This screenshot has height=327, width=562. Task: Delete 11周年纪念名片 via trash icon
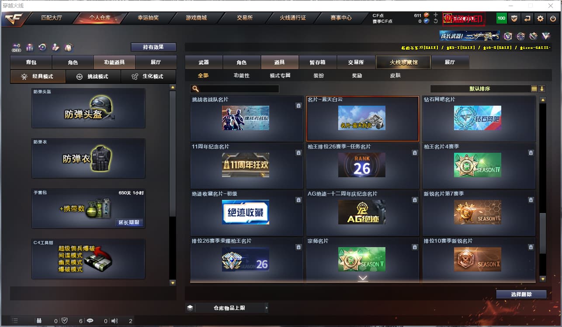[x=298, y=152]
